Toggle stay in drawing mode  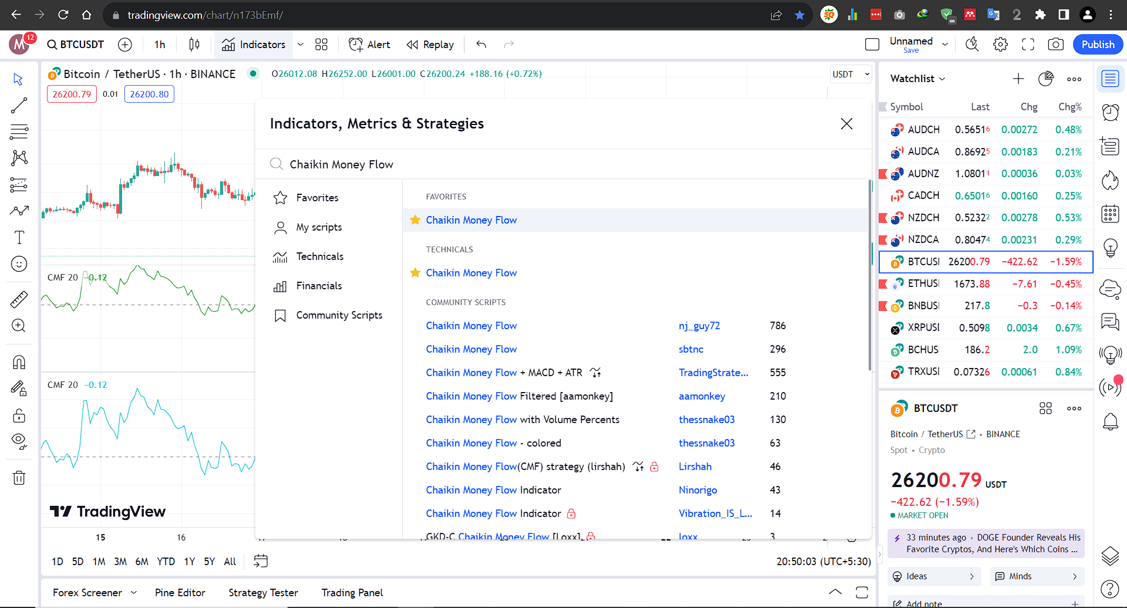[19, 389]
